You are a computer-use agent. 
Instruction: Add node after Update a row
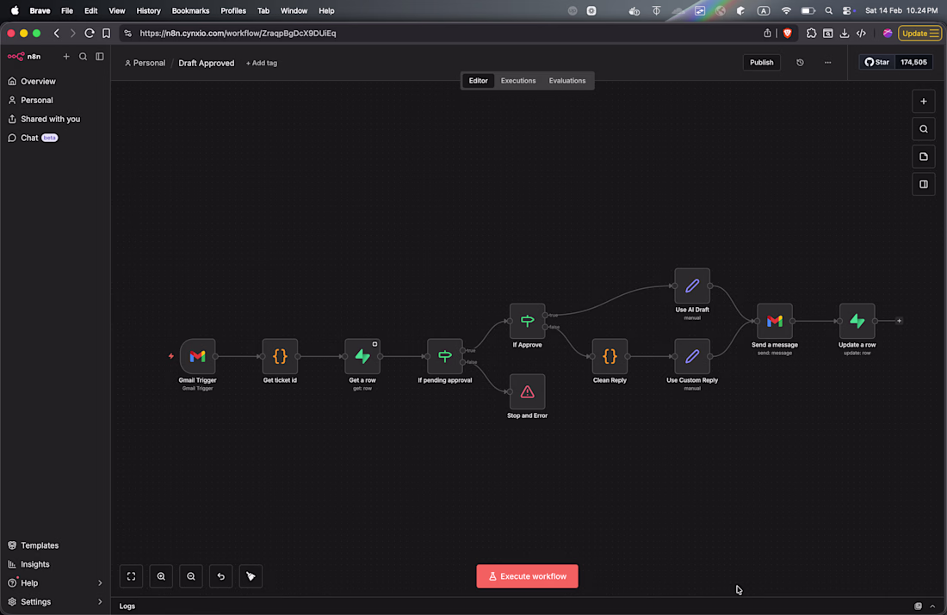pos(900,321)
